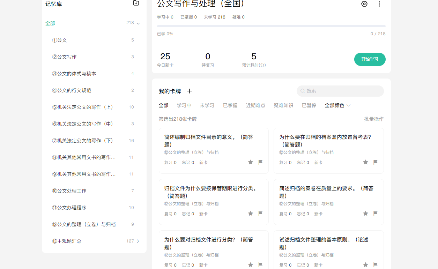Screen dimensions: 438x269
Task: Star the card 简述归档的案卷在质量上的要求
Action: [x=365, y=214]
